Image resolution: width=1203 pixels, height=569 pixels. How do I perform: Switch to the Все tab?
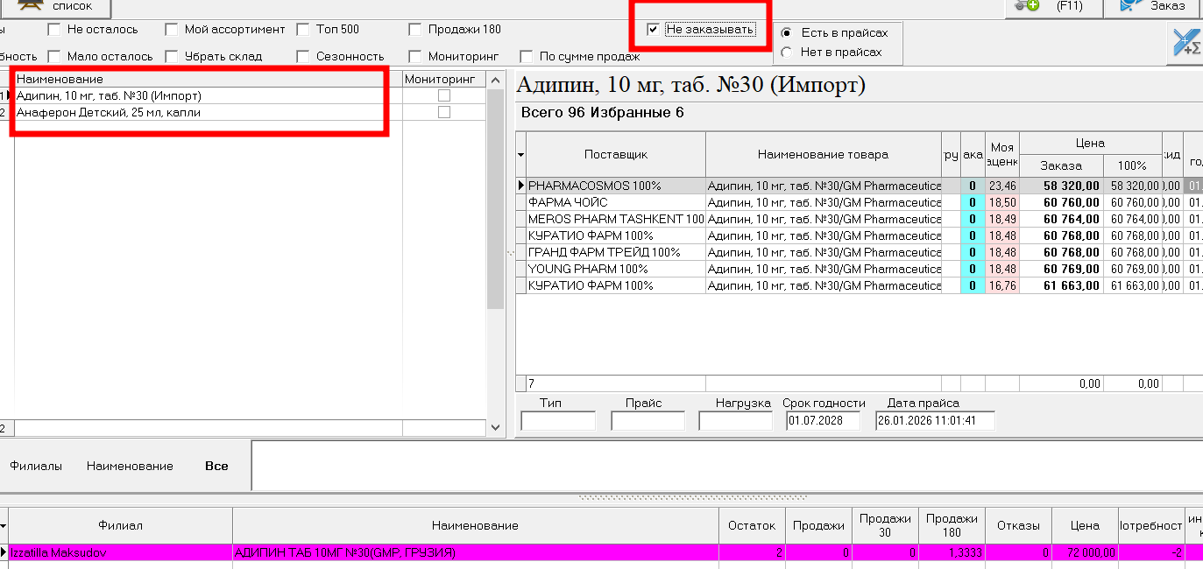[216, 466]
